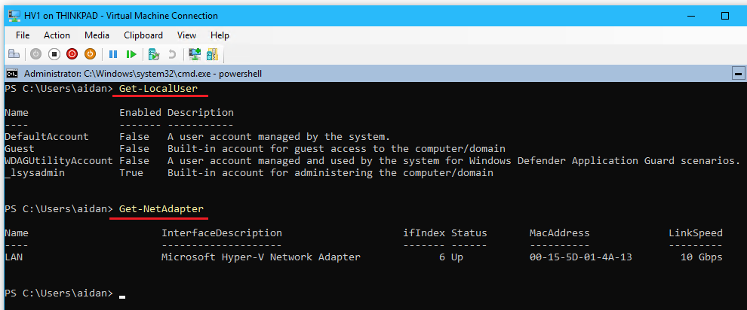Create a checkpoint of the VM
The height and width of the screenshot is (310, 747).
click(153, 54)
